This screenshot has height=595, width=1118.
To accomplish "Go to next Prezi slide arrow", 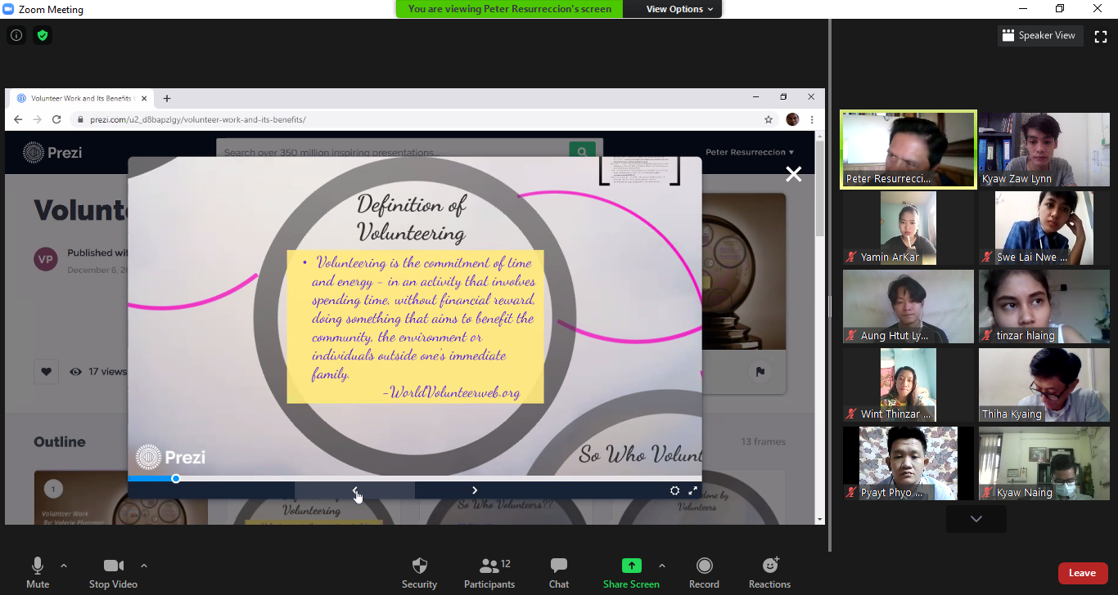I will pos(475,490).
